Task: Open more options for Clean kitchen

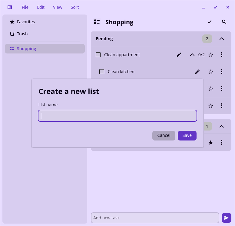Action: coord(222,72)
